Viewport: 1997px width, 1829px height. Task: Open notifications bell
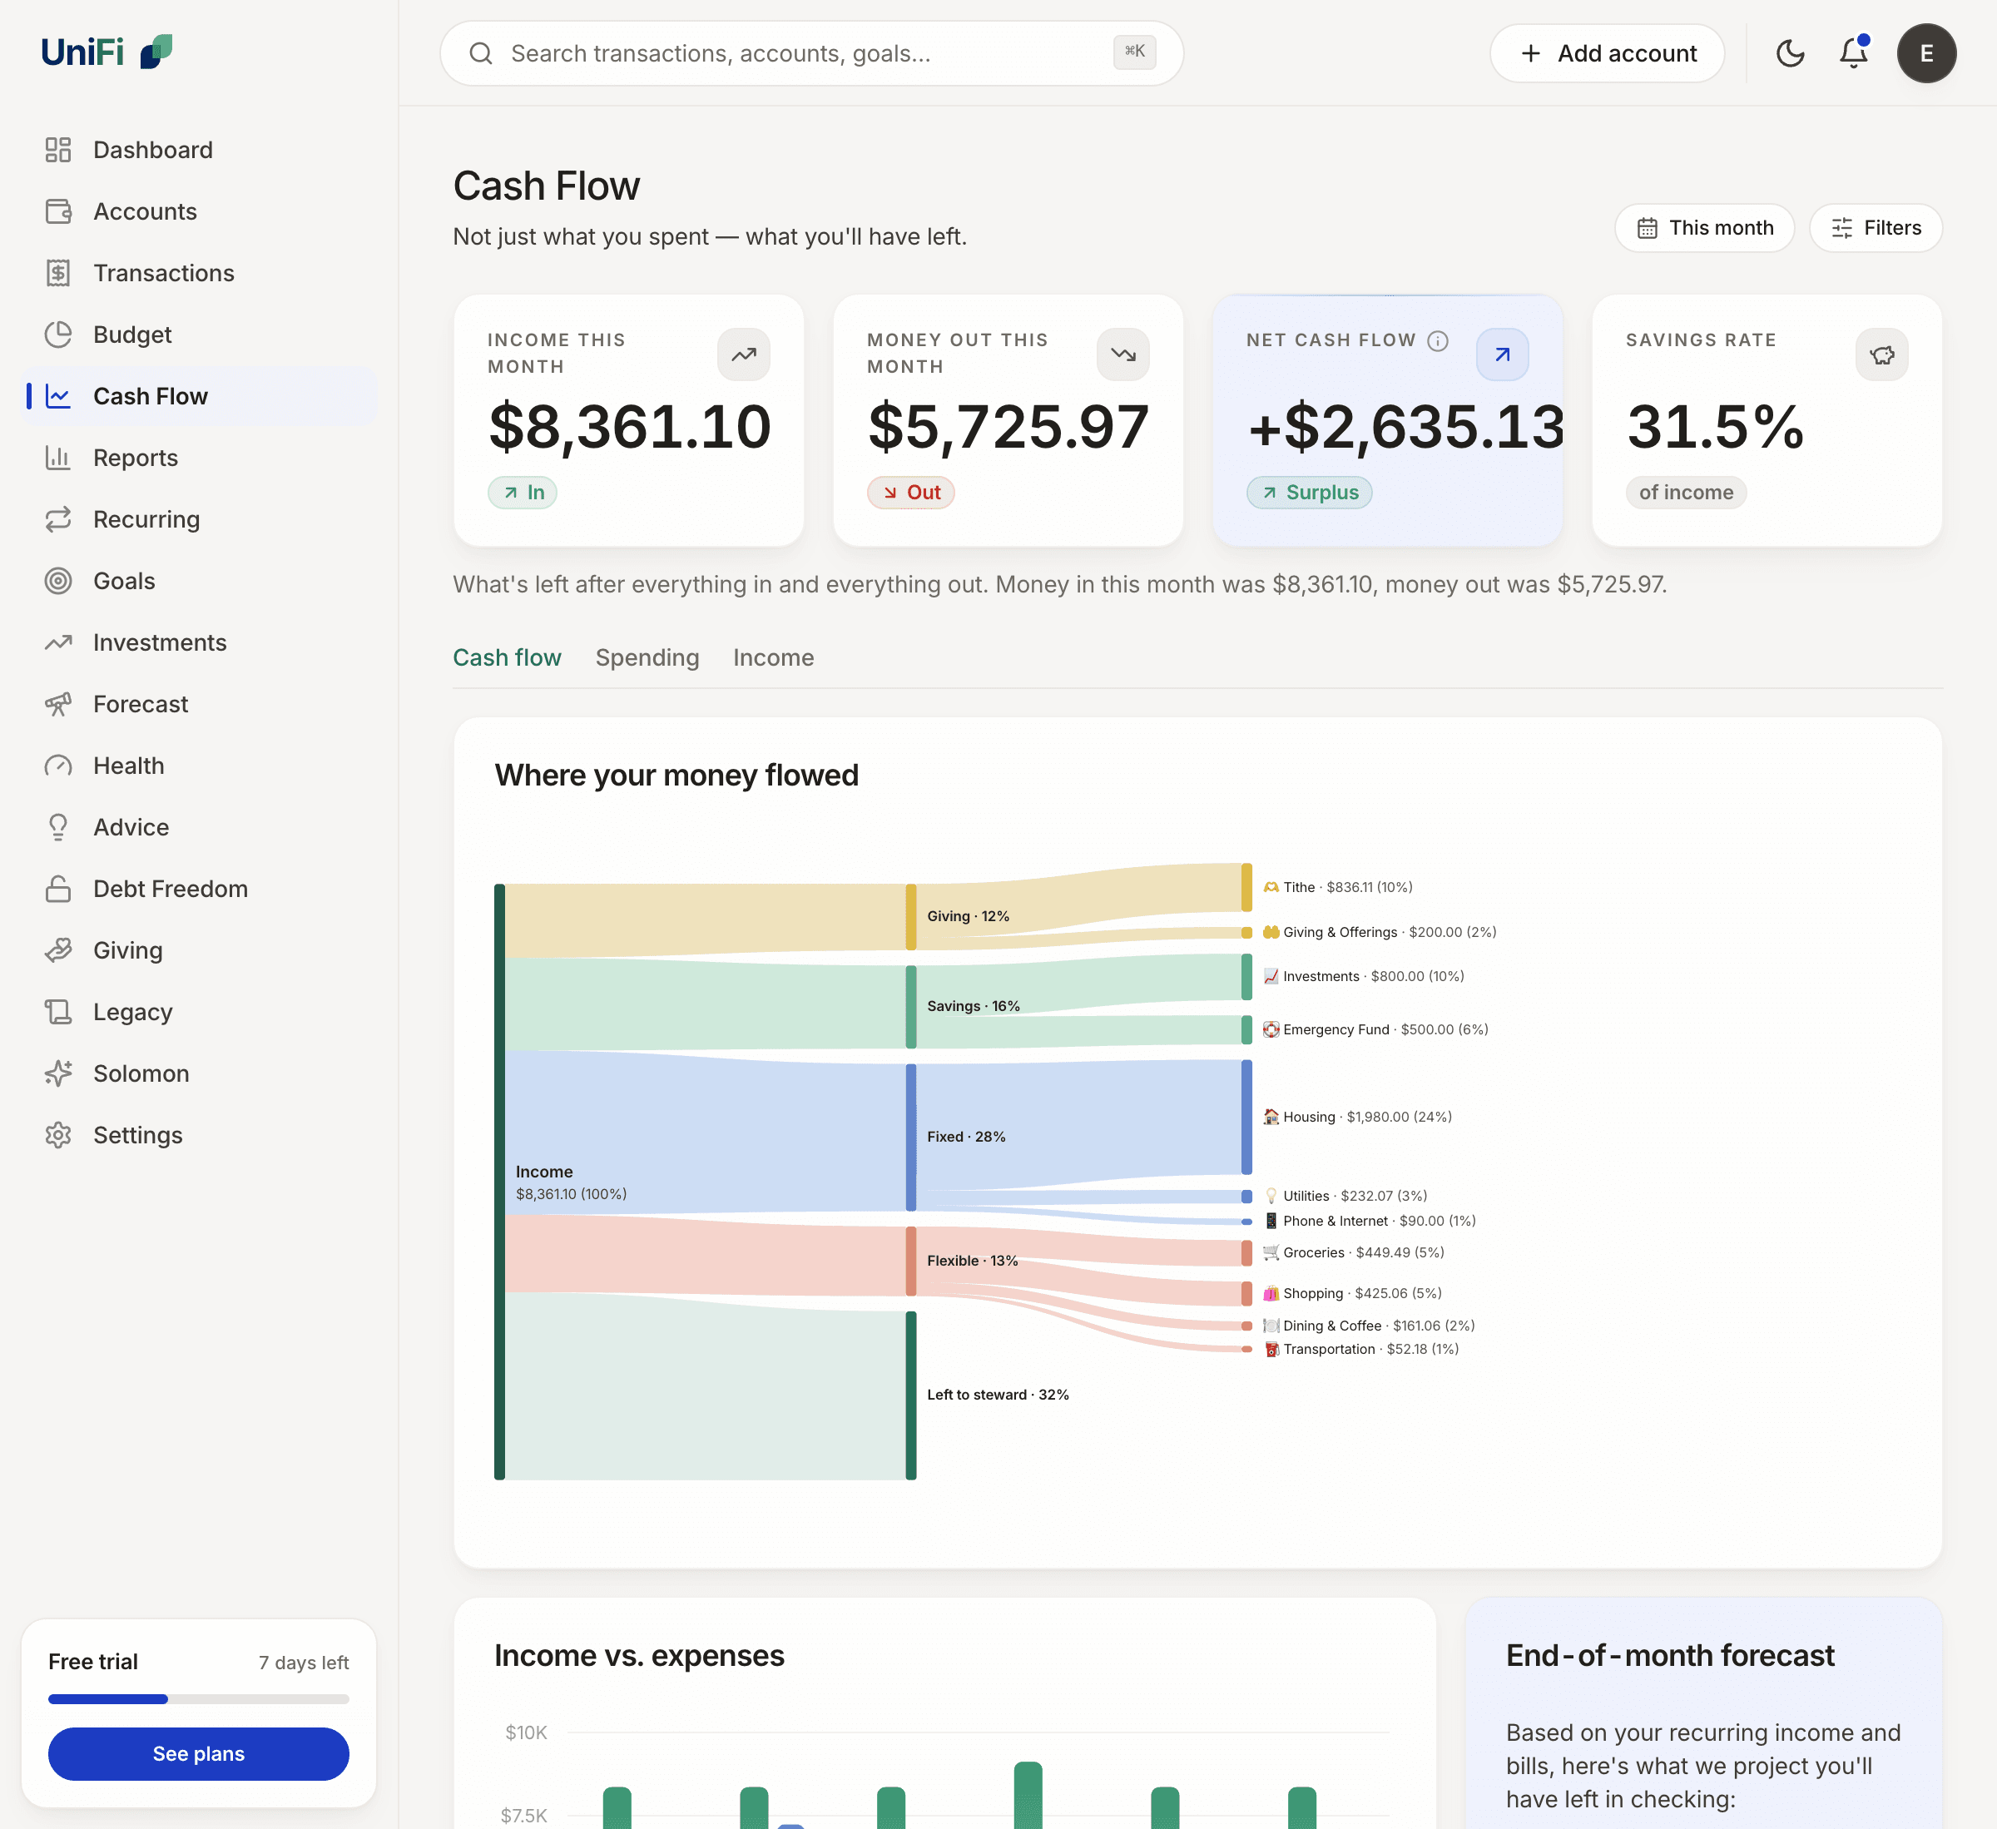click(x=1853, y=53)
